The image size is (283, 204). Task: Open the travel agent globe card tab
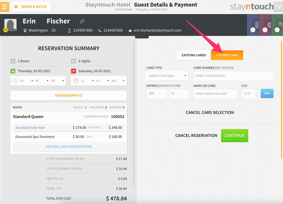click(x=265, y=25)
